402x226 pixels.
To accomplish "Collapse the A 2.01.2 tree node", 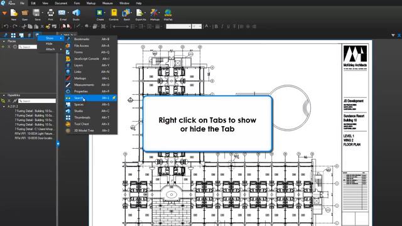I will pyautogui.click(x=4, y=106).
